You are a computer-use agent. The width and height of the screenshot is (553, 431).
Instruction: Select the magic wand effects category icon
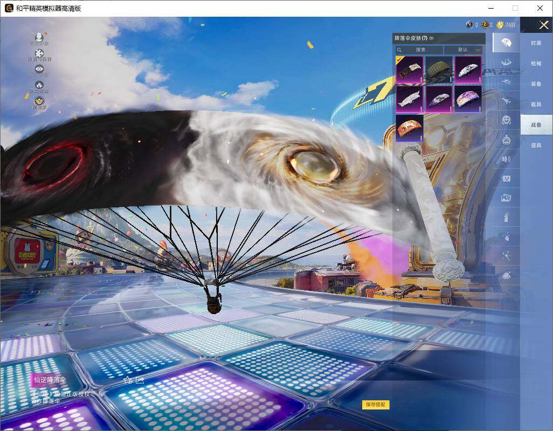coord(506,255)
